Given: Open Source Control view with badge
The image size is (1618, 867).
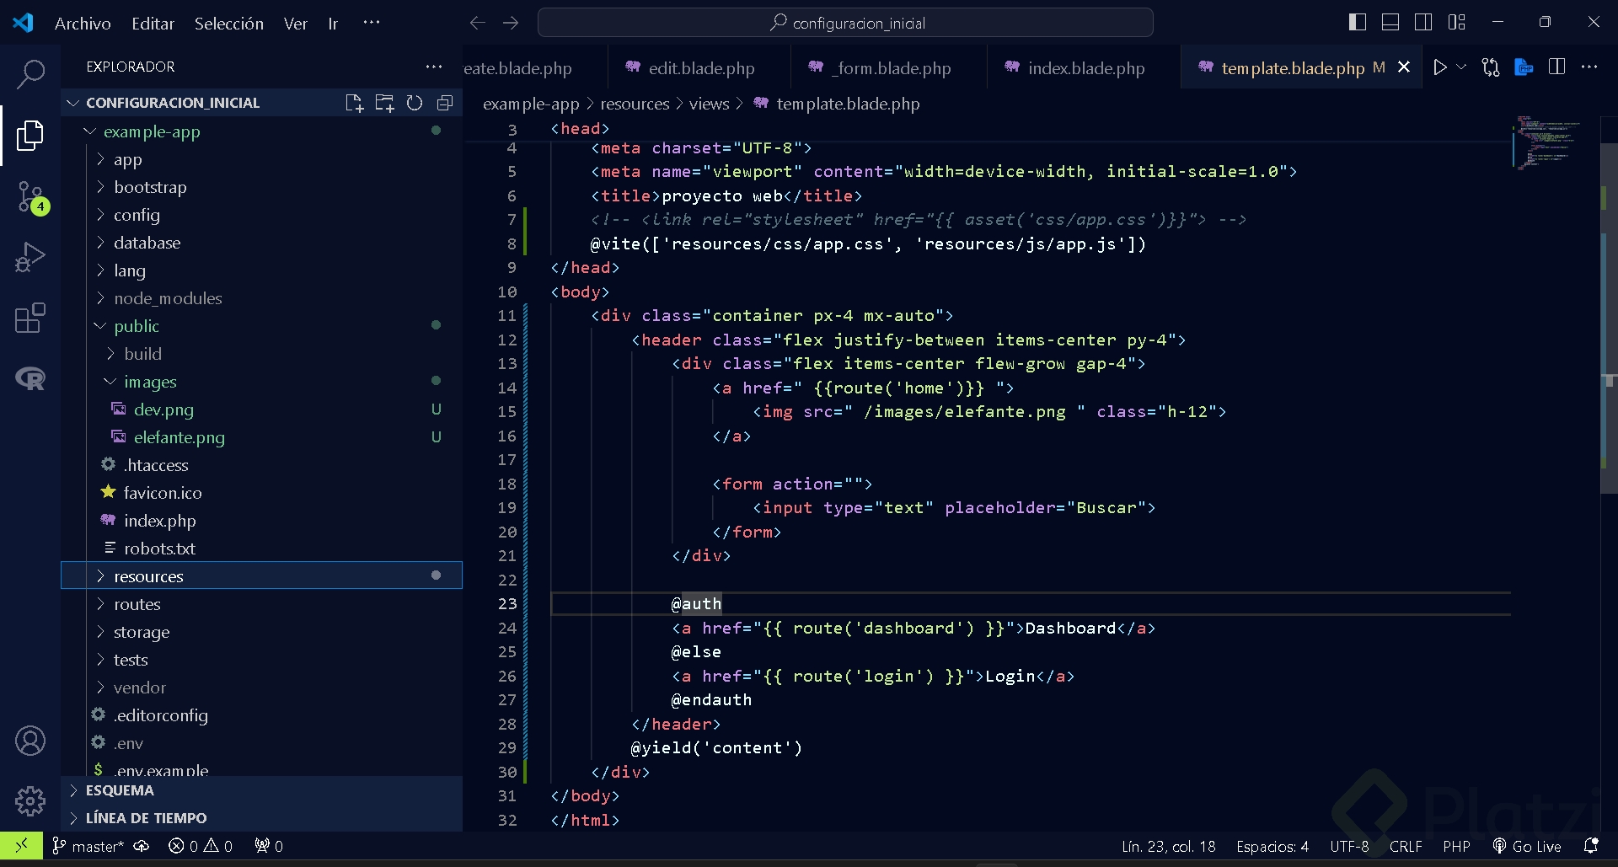Looking at the screenshot, I should pyautogui.click(x=30, y=197).
